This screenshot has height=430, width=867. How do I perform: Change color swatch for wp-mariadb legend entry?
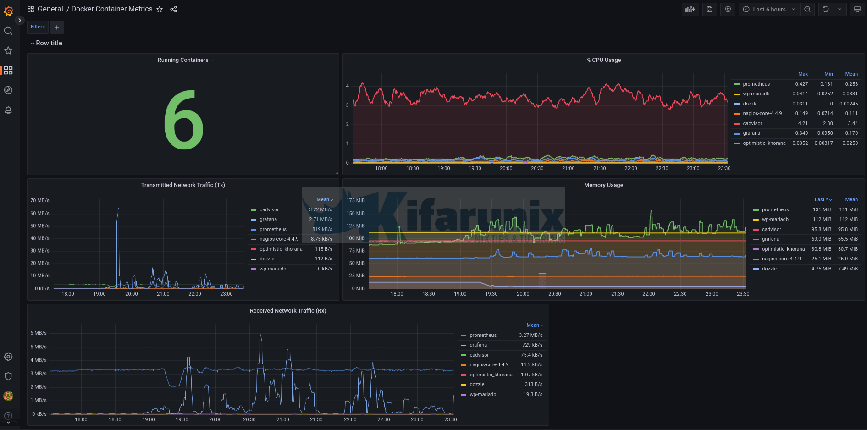click(x=737, y=94)
